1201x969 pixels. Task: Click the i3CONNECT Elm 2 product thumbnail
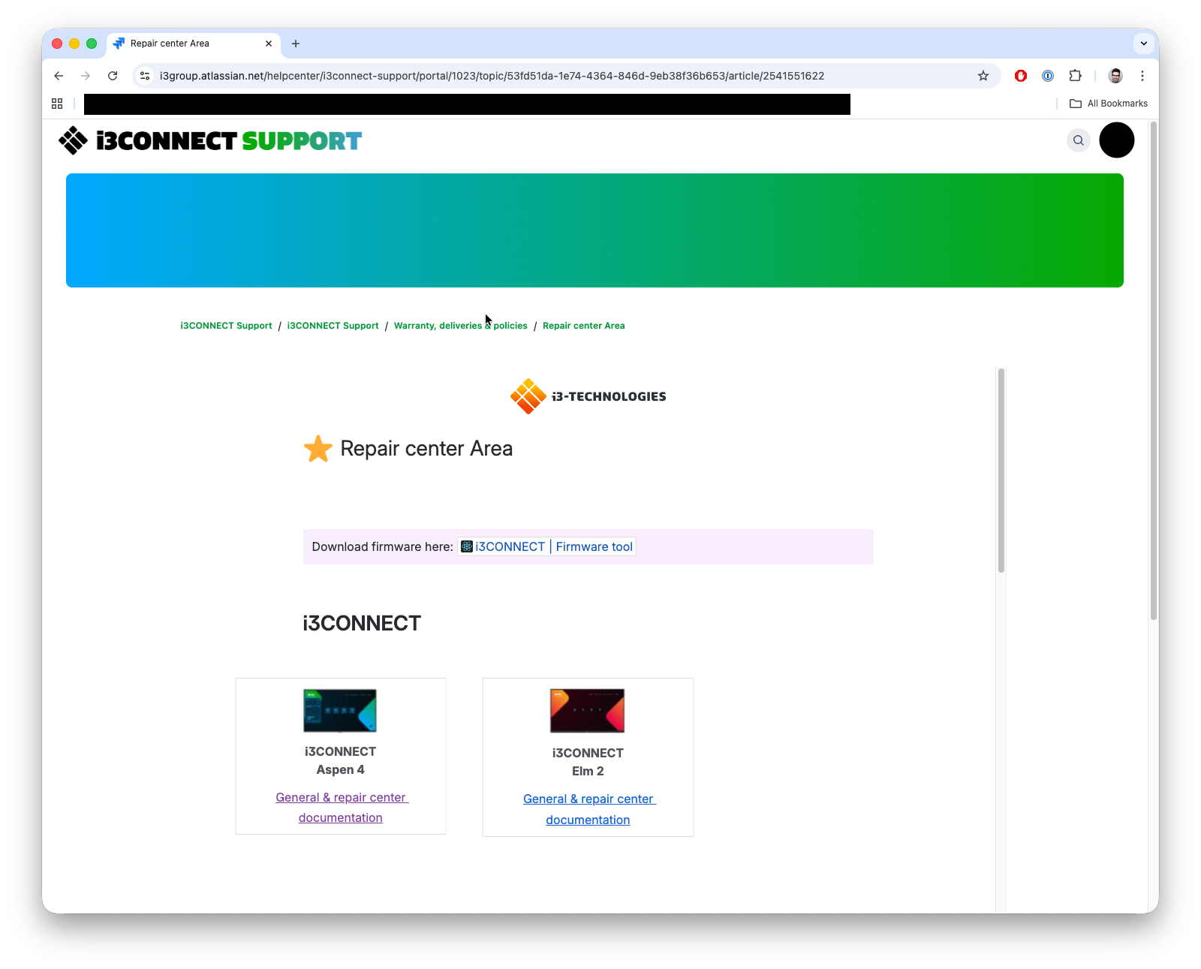click(588, 710)
